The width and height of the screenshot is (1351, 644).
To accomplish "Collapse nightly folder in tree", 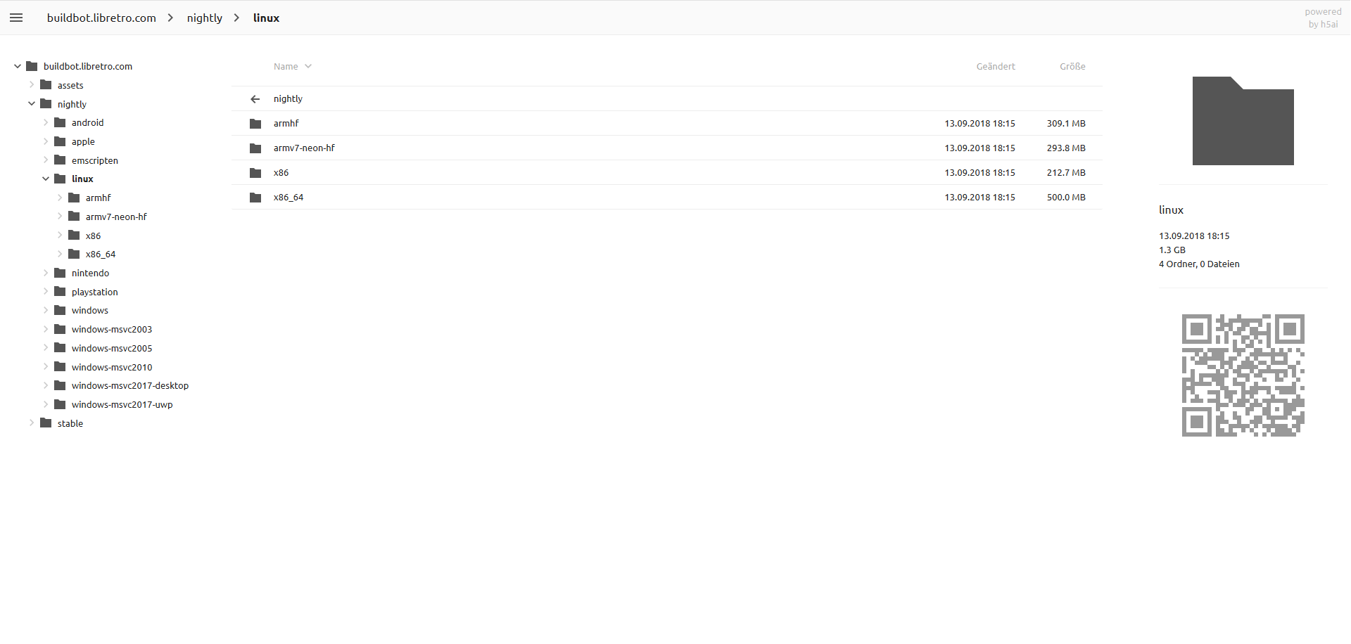I will pyautogui.click(x=32, y=103).
